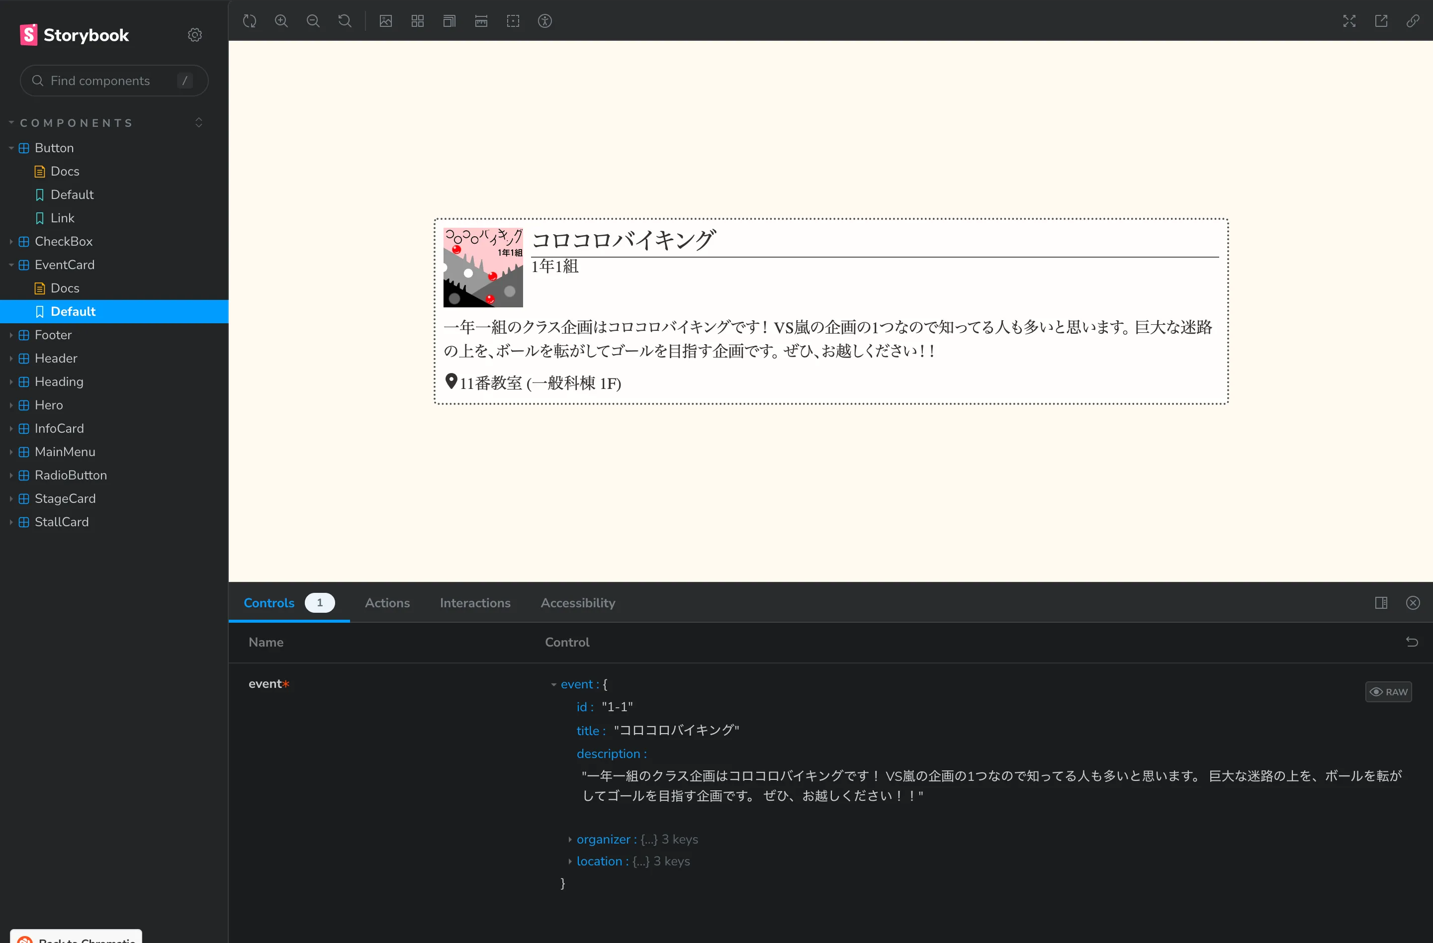Zoom out of the canvas
1433x943 pixels.
312,20
